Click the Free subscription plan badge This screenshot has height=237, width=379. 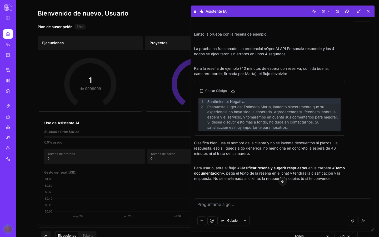[x=80, y=27]
